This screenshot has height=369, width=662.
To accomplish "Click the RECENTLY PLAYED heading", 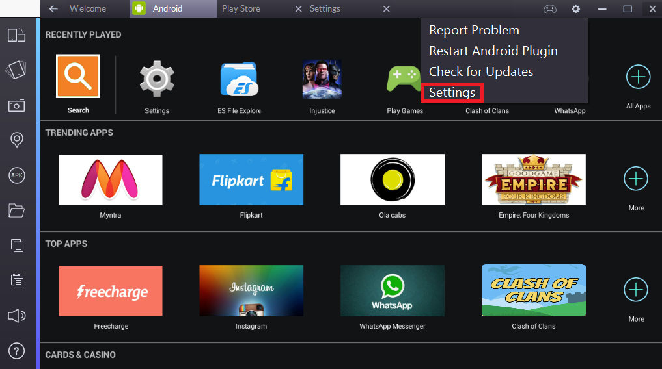I will point(83,34).
